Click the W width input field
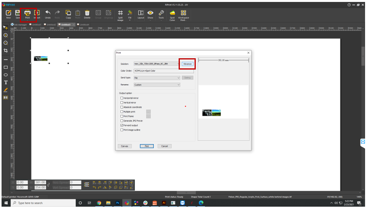The height and width of the screenshot is (209, 367). pos(40,182)
